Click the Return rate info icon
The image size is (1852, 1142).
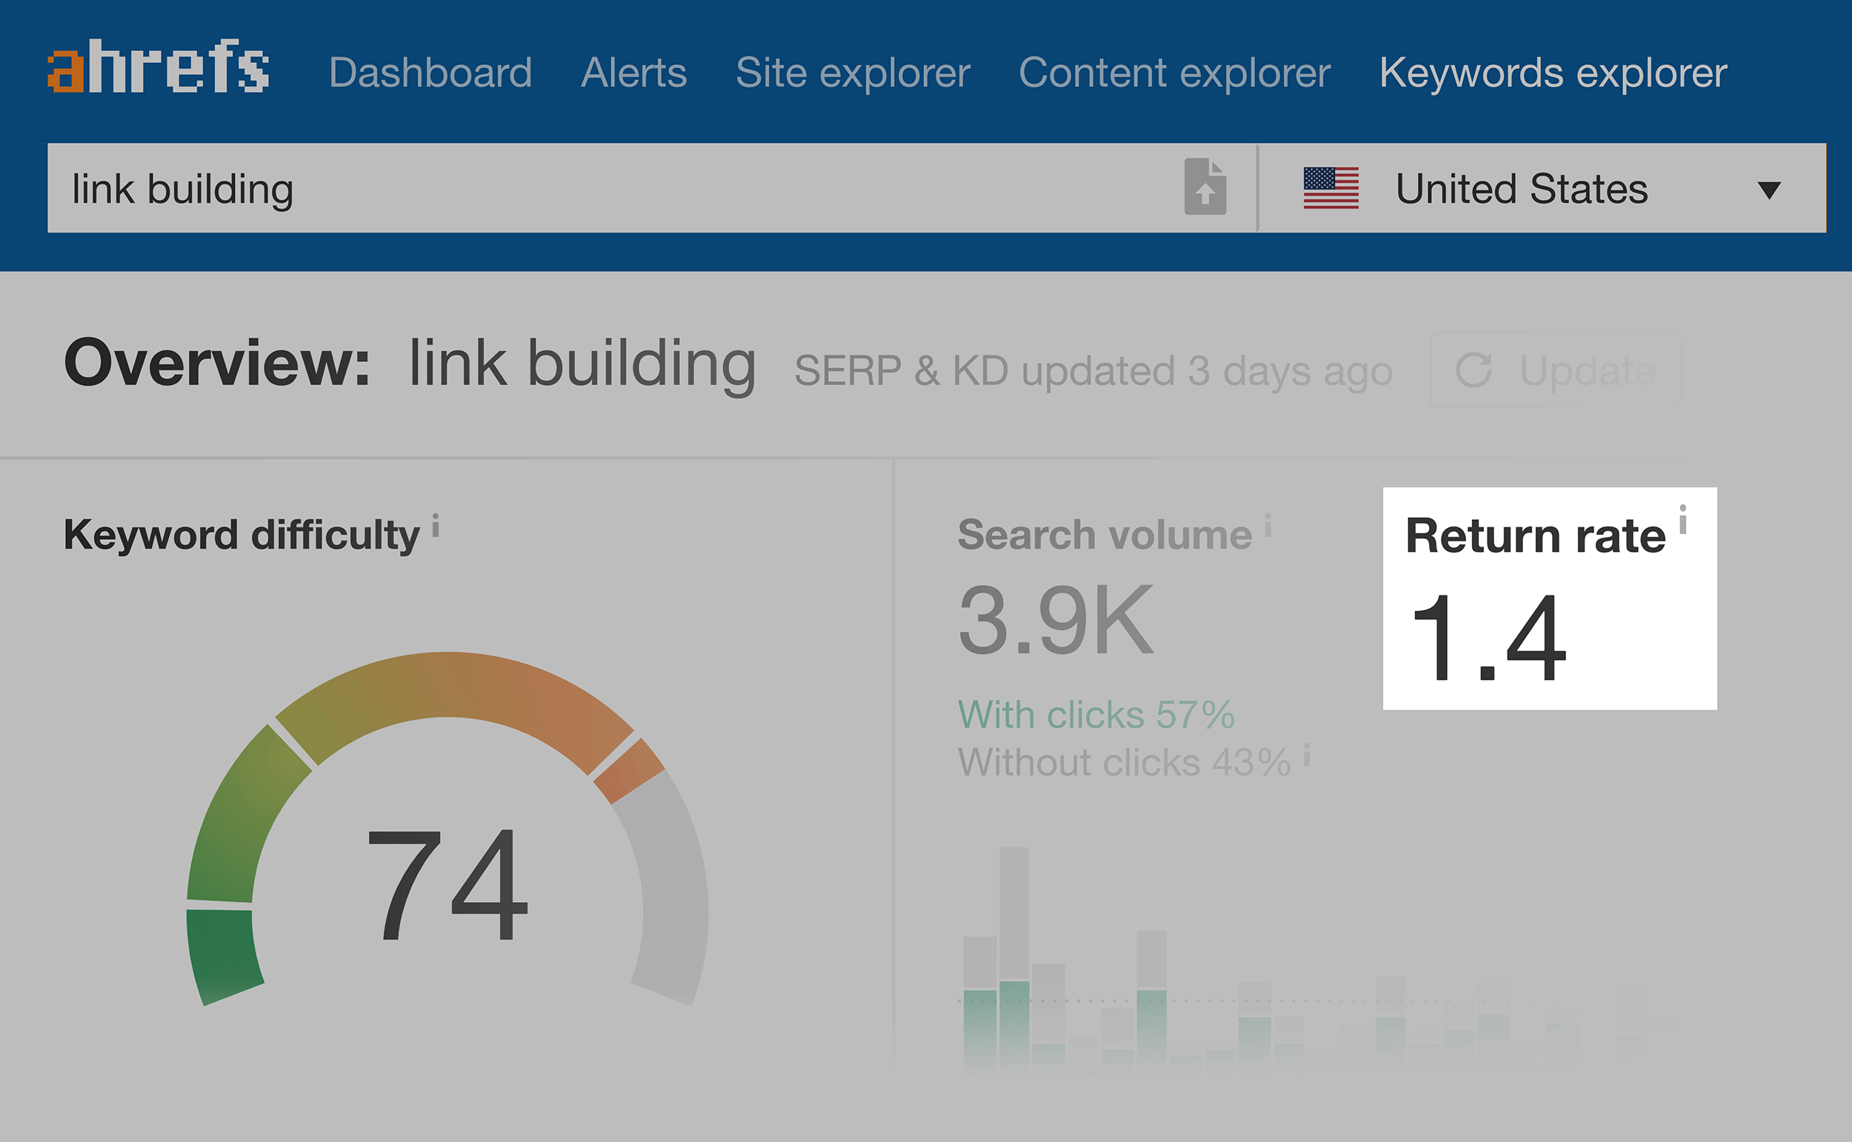1683,519
